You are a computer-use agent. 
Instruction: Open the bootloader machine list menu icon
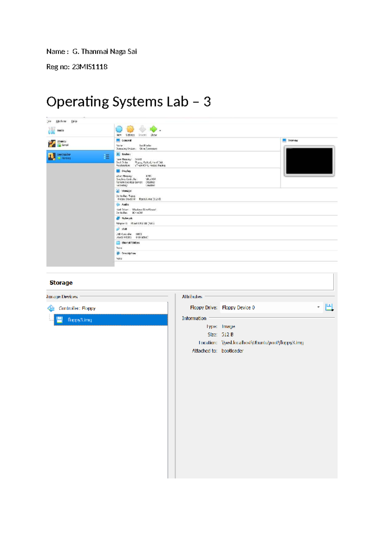(107, 157)
